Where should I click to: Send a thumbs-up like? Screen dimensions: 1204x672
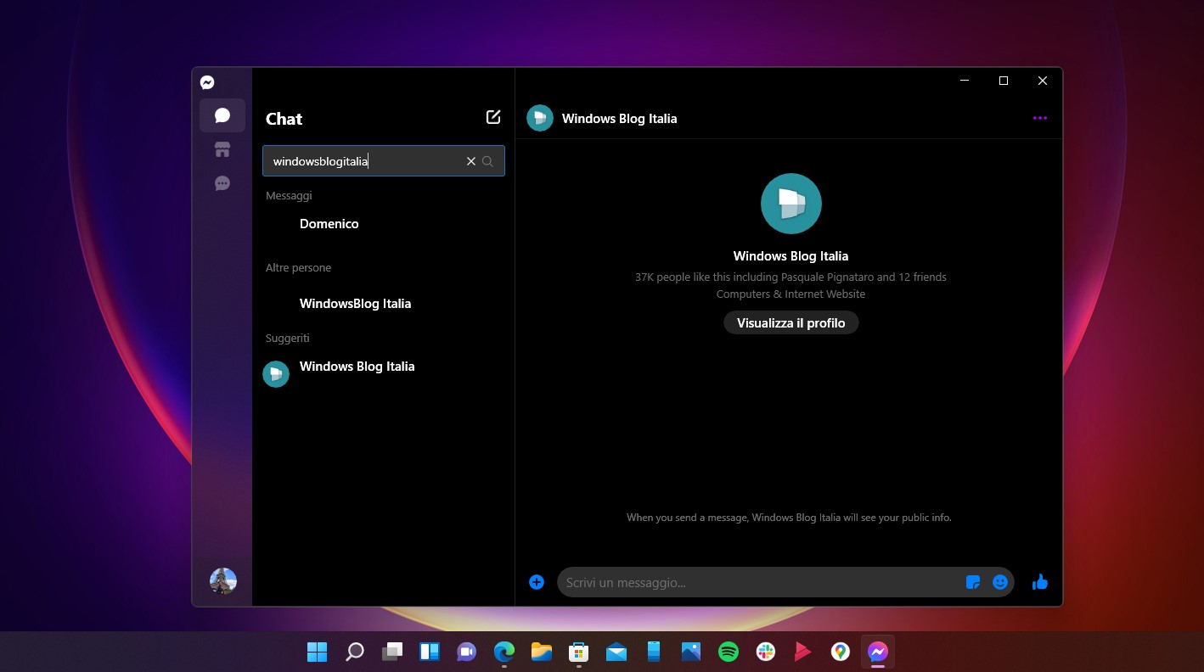coord(1040,581)
